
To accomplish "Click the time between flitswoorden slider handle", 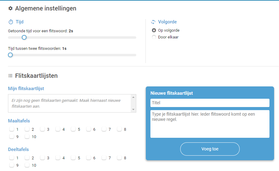I will (10, 55).
